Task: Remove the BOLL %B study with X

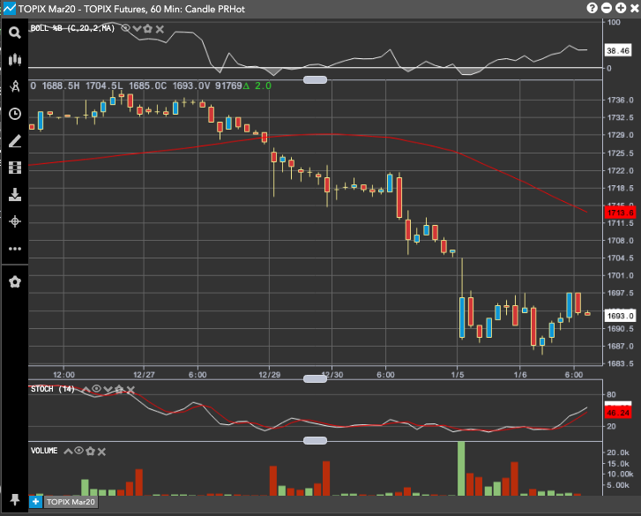Action: click(x=160, y=29)
